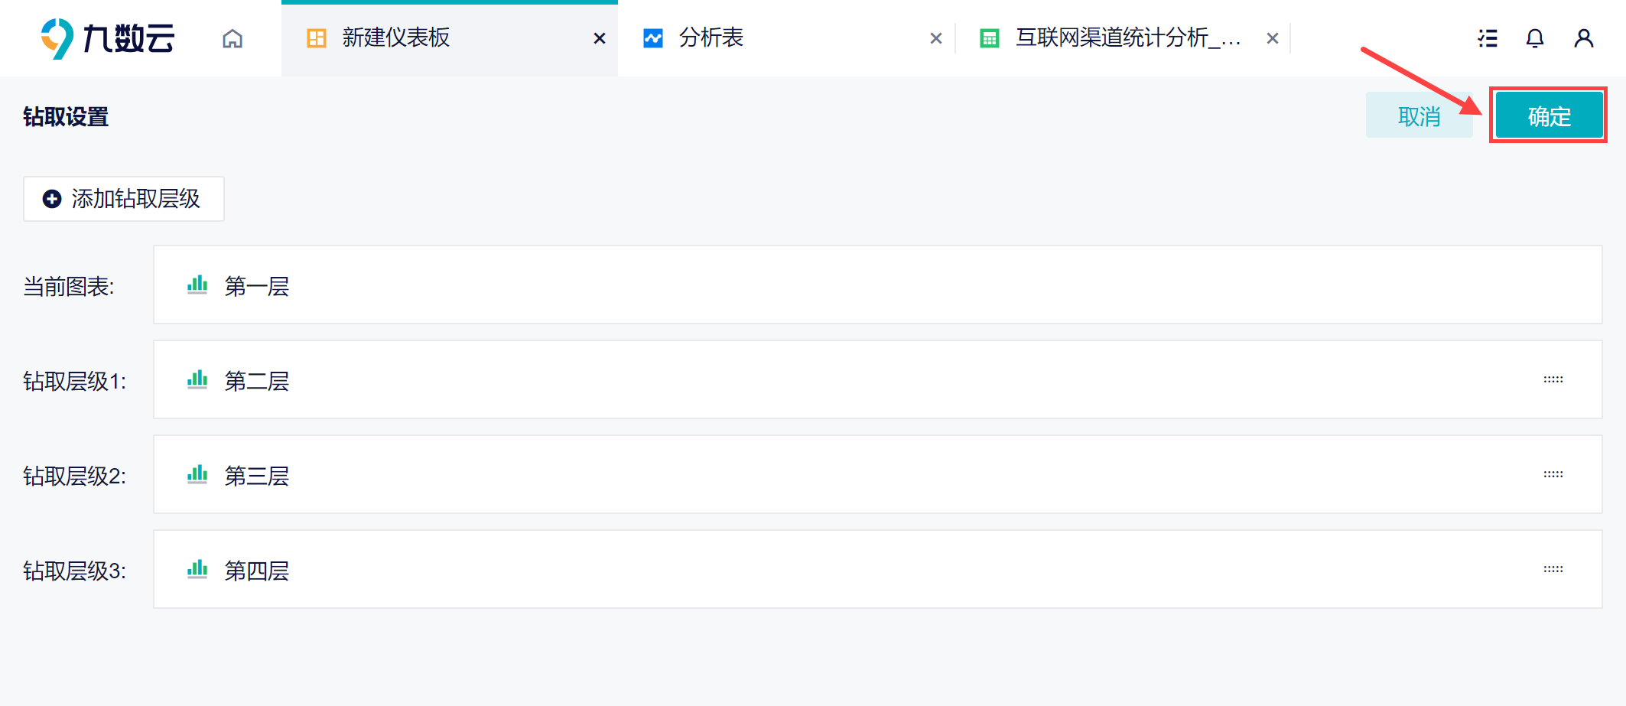
Task: Click the 九数云 logo
Action: [108, 38]
